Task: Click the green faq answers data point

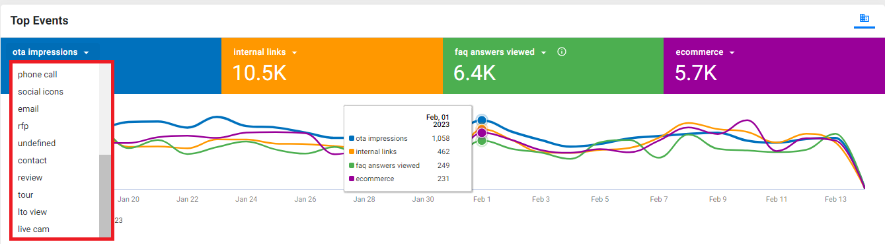Action: coord(482,140)
